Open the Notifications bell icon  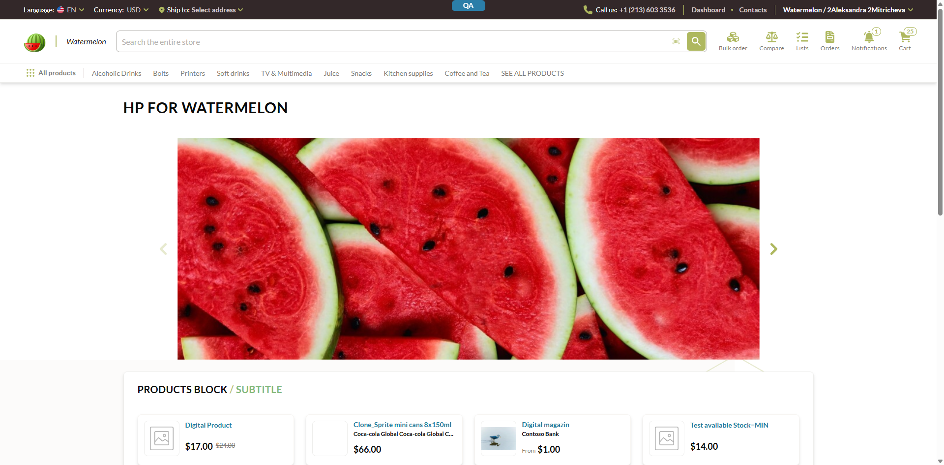869,37
